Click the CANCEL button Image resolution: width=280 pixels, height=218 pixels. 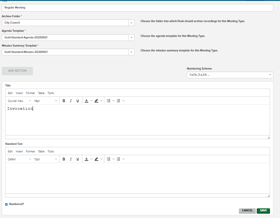tap(247, 211)
